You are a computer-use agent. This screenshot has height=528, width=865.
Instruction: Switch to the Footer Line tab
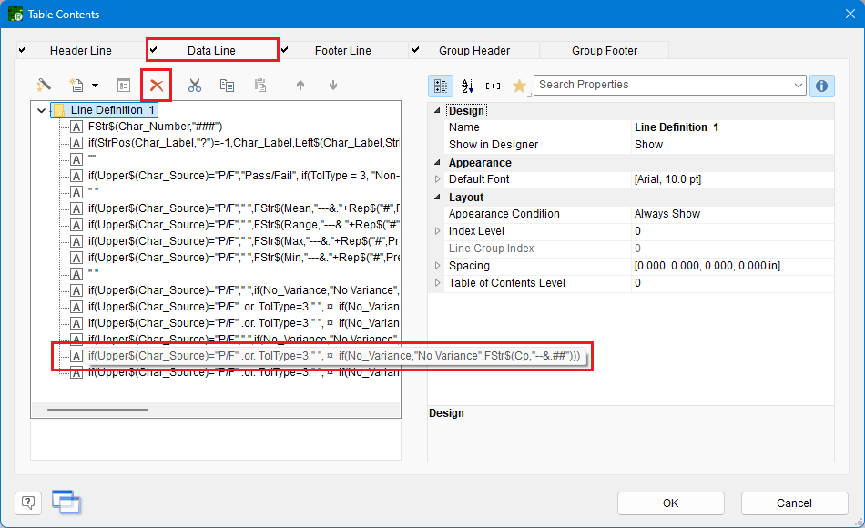[342, 50]
